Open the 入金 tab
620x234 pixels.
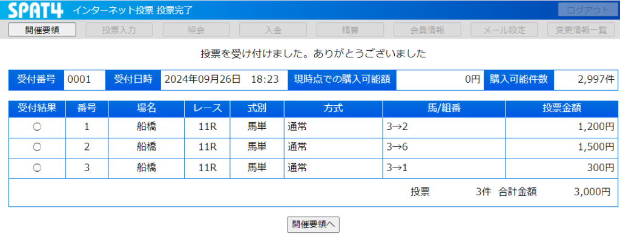(273, 30)
